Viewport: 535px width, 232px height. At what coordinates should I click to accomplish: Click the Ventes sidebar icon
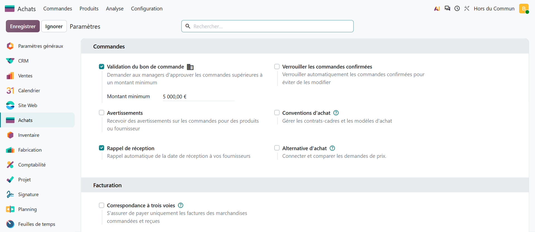pyautogui.click(x=10, y=76)
